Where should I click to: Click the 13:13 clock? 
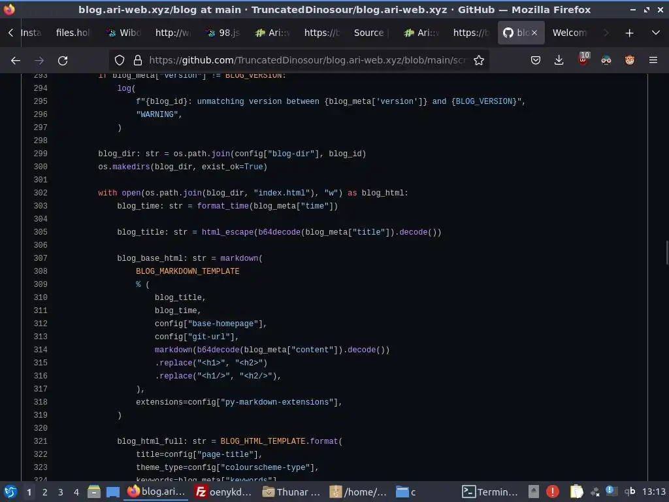tap(653, 492)
